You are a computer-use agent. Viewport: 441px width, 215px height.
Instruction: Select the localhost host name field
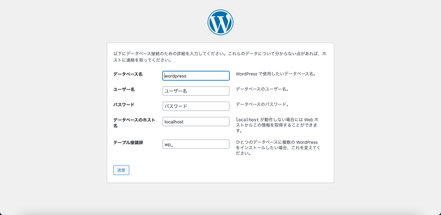[196, 122]
